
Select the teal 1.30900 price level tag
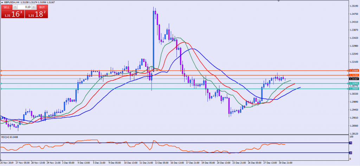point(353,83)
